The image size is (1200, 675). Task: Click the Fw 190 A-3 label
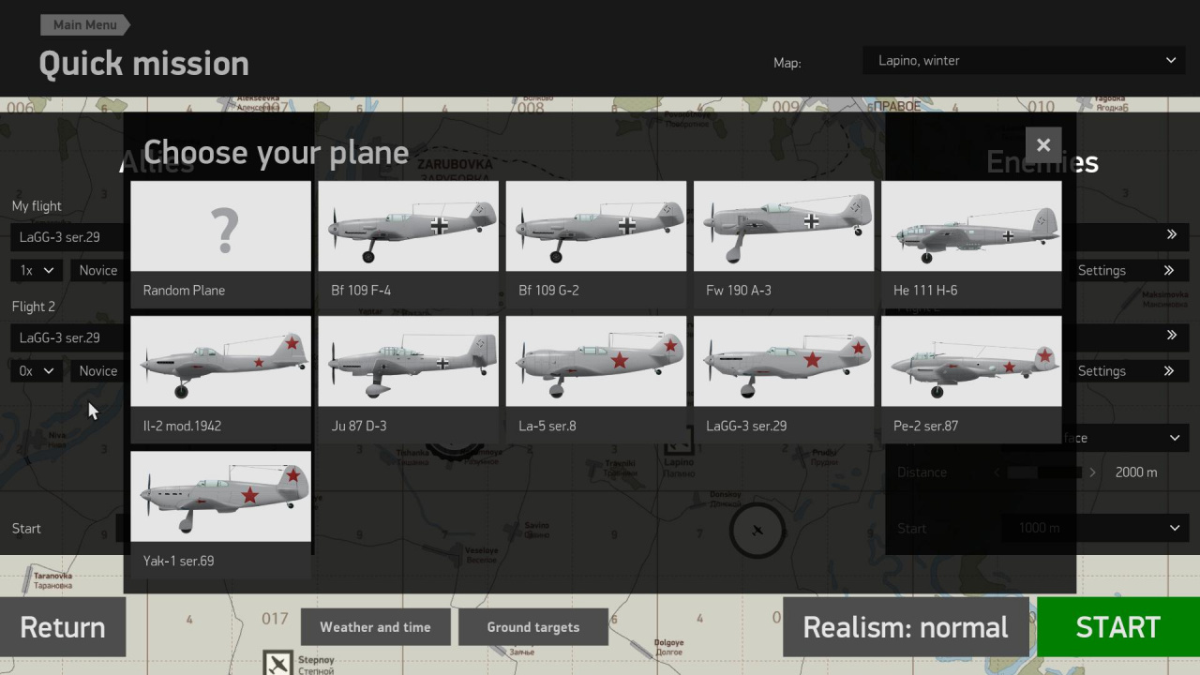tap(739, 291)
